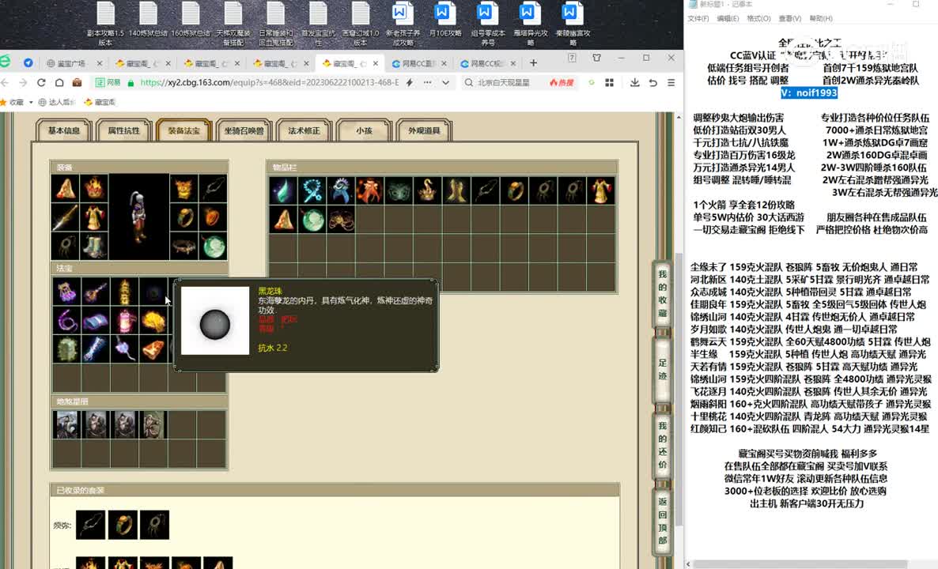
Task: Open the browser hamburger menu
Action: 671,82
